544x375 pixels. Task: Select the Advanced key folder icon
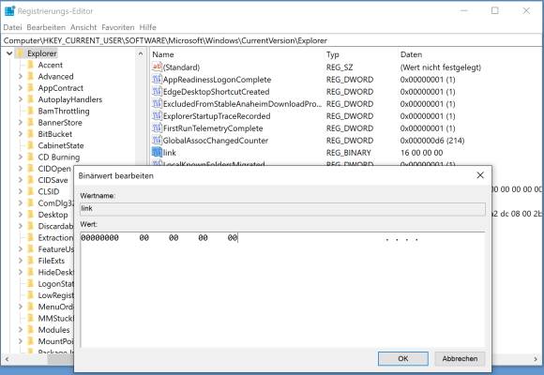pyautogui.click(x=31, y=76)
